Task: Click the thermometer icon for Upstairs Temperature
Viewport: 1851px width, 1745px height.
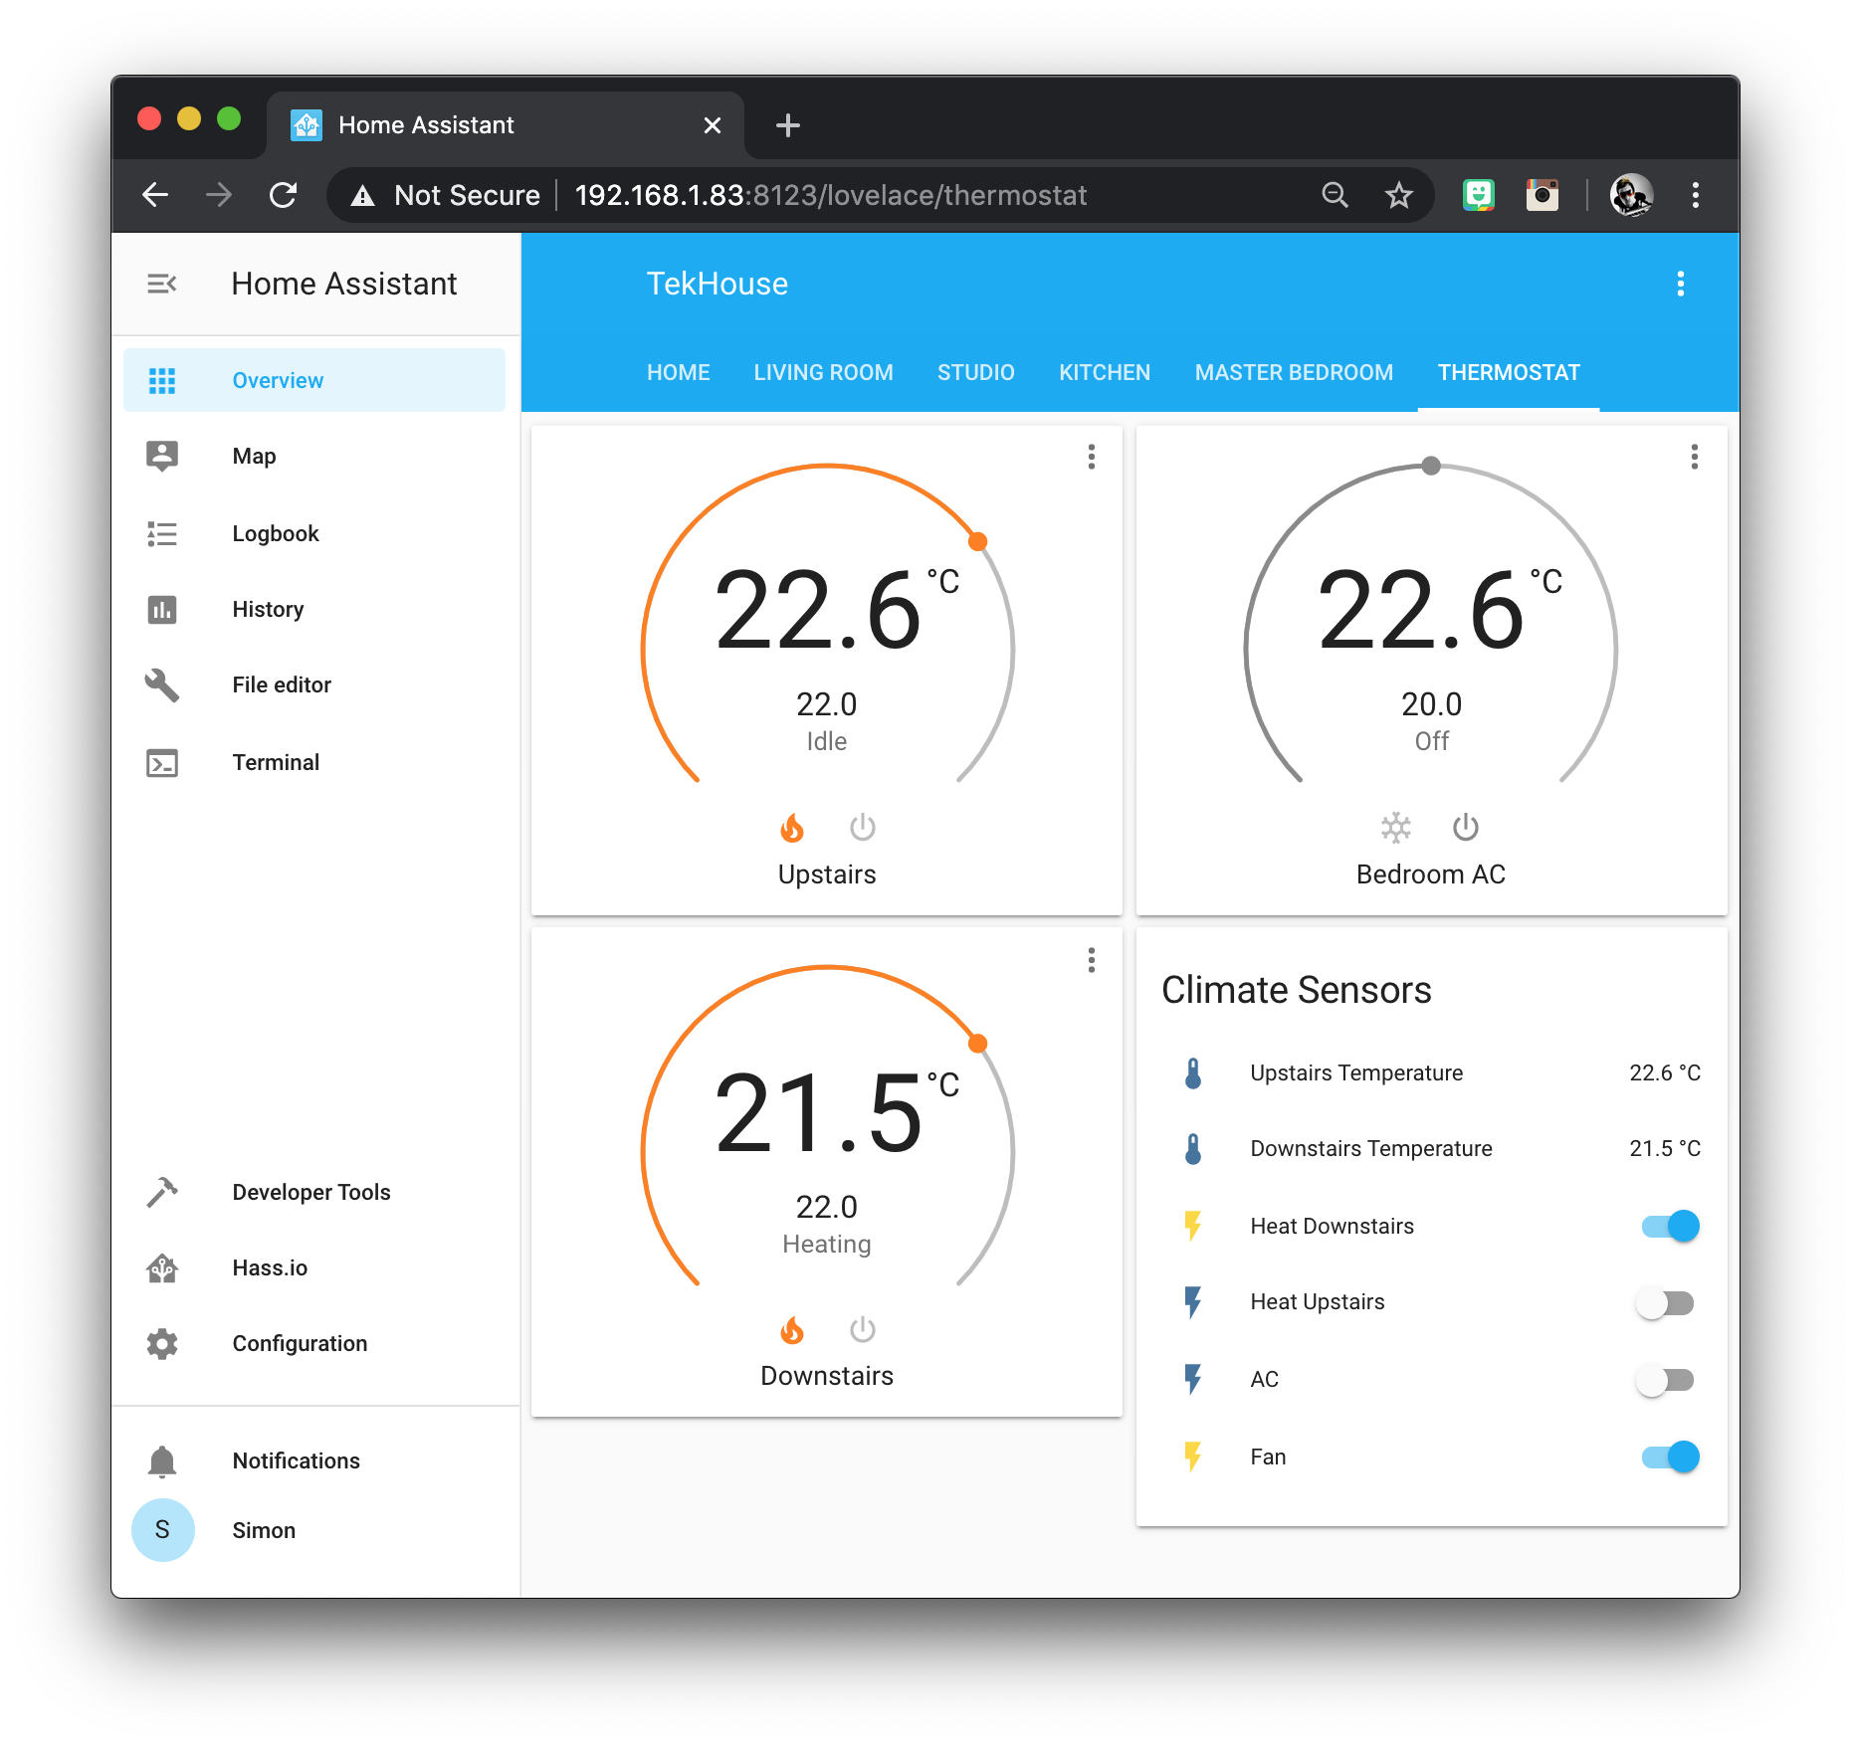Action: coord(1193,1073)
